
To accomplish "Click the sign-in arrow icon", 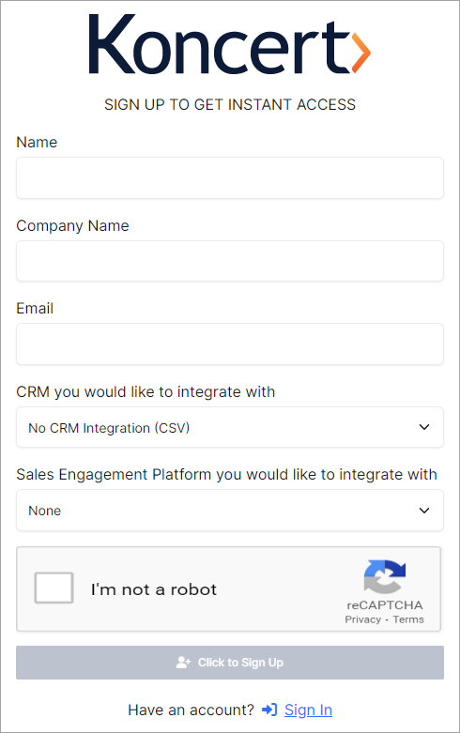I will (269, 710).
